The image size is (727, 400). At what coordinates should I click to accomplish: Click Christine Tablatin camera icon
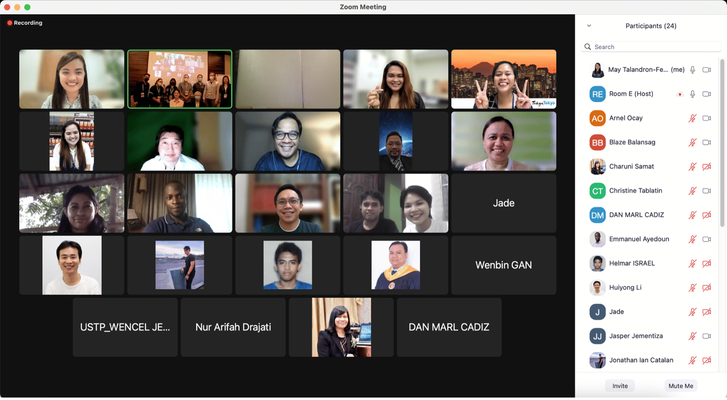pyautogui.click(x=707, y=191)
